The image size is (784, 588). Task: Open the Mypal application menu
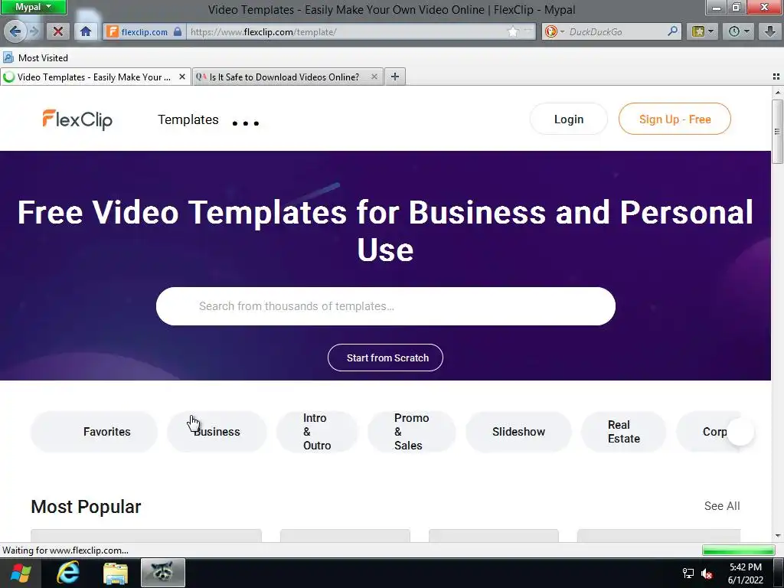(34, 7)
